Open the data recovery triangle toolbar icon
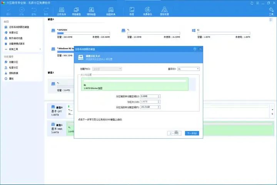This screenshot has width=277, height=185. 164,11
